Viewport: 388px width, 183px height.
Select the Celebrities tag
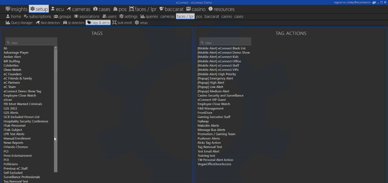(11, 65)
